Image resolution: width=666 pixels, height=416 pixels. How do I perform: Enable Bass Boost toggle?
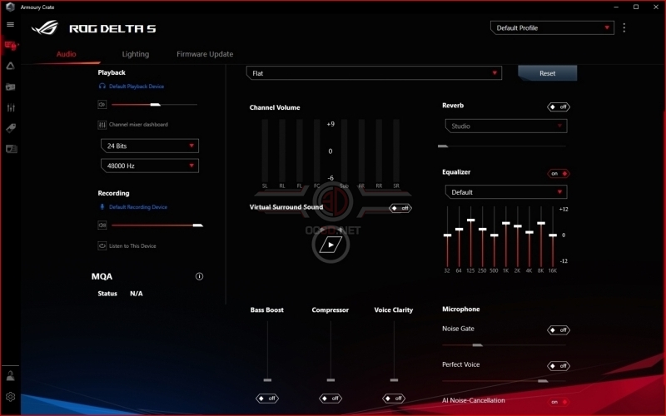pos(267,399)
